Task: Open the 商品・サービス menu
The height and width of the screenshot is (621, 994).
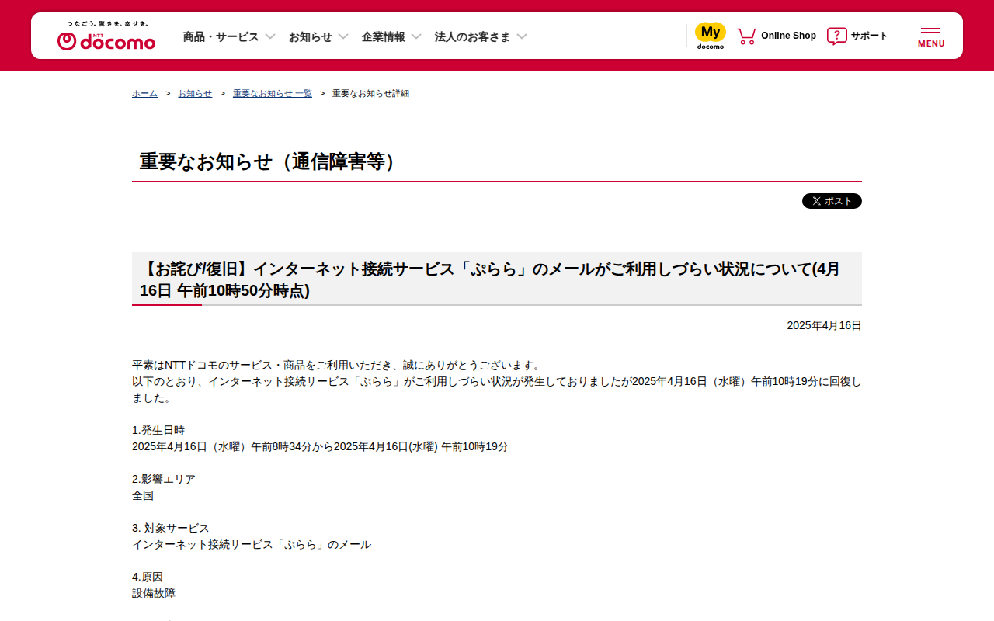Action: click(x=221, y=36)
